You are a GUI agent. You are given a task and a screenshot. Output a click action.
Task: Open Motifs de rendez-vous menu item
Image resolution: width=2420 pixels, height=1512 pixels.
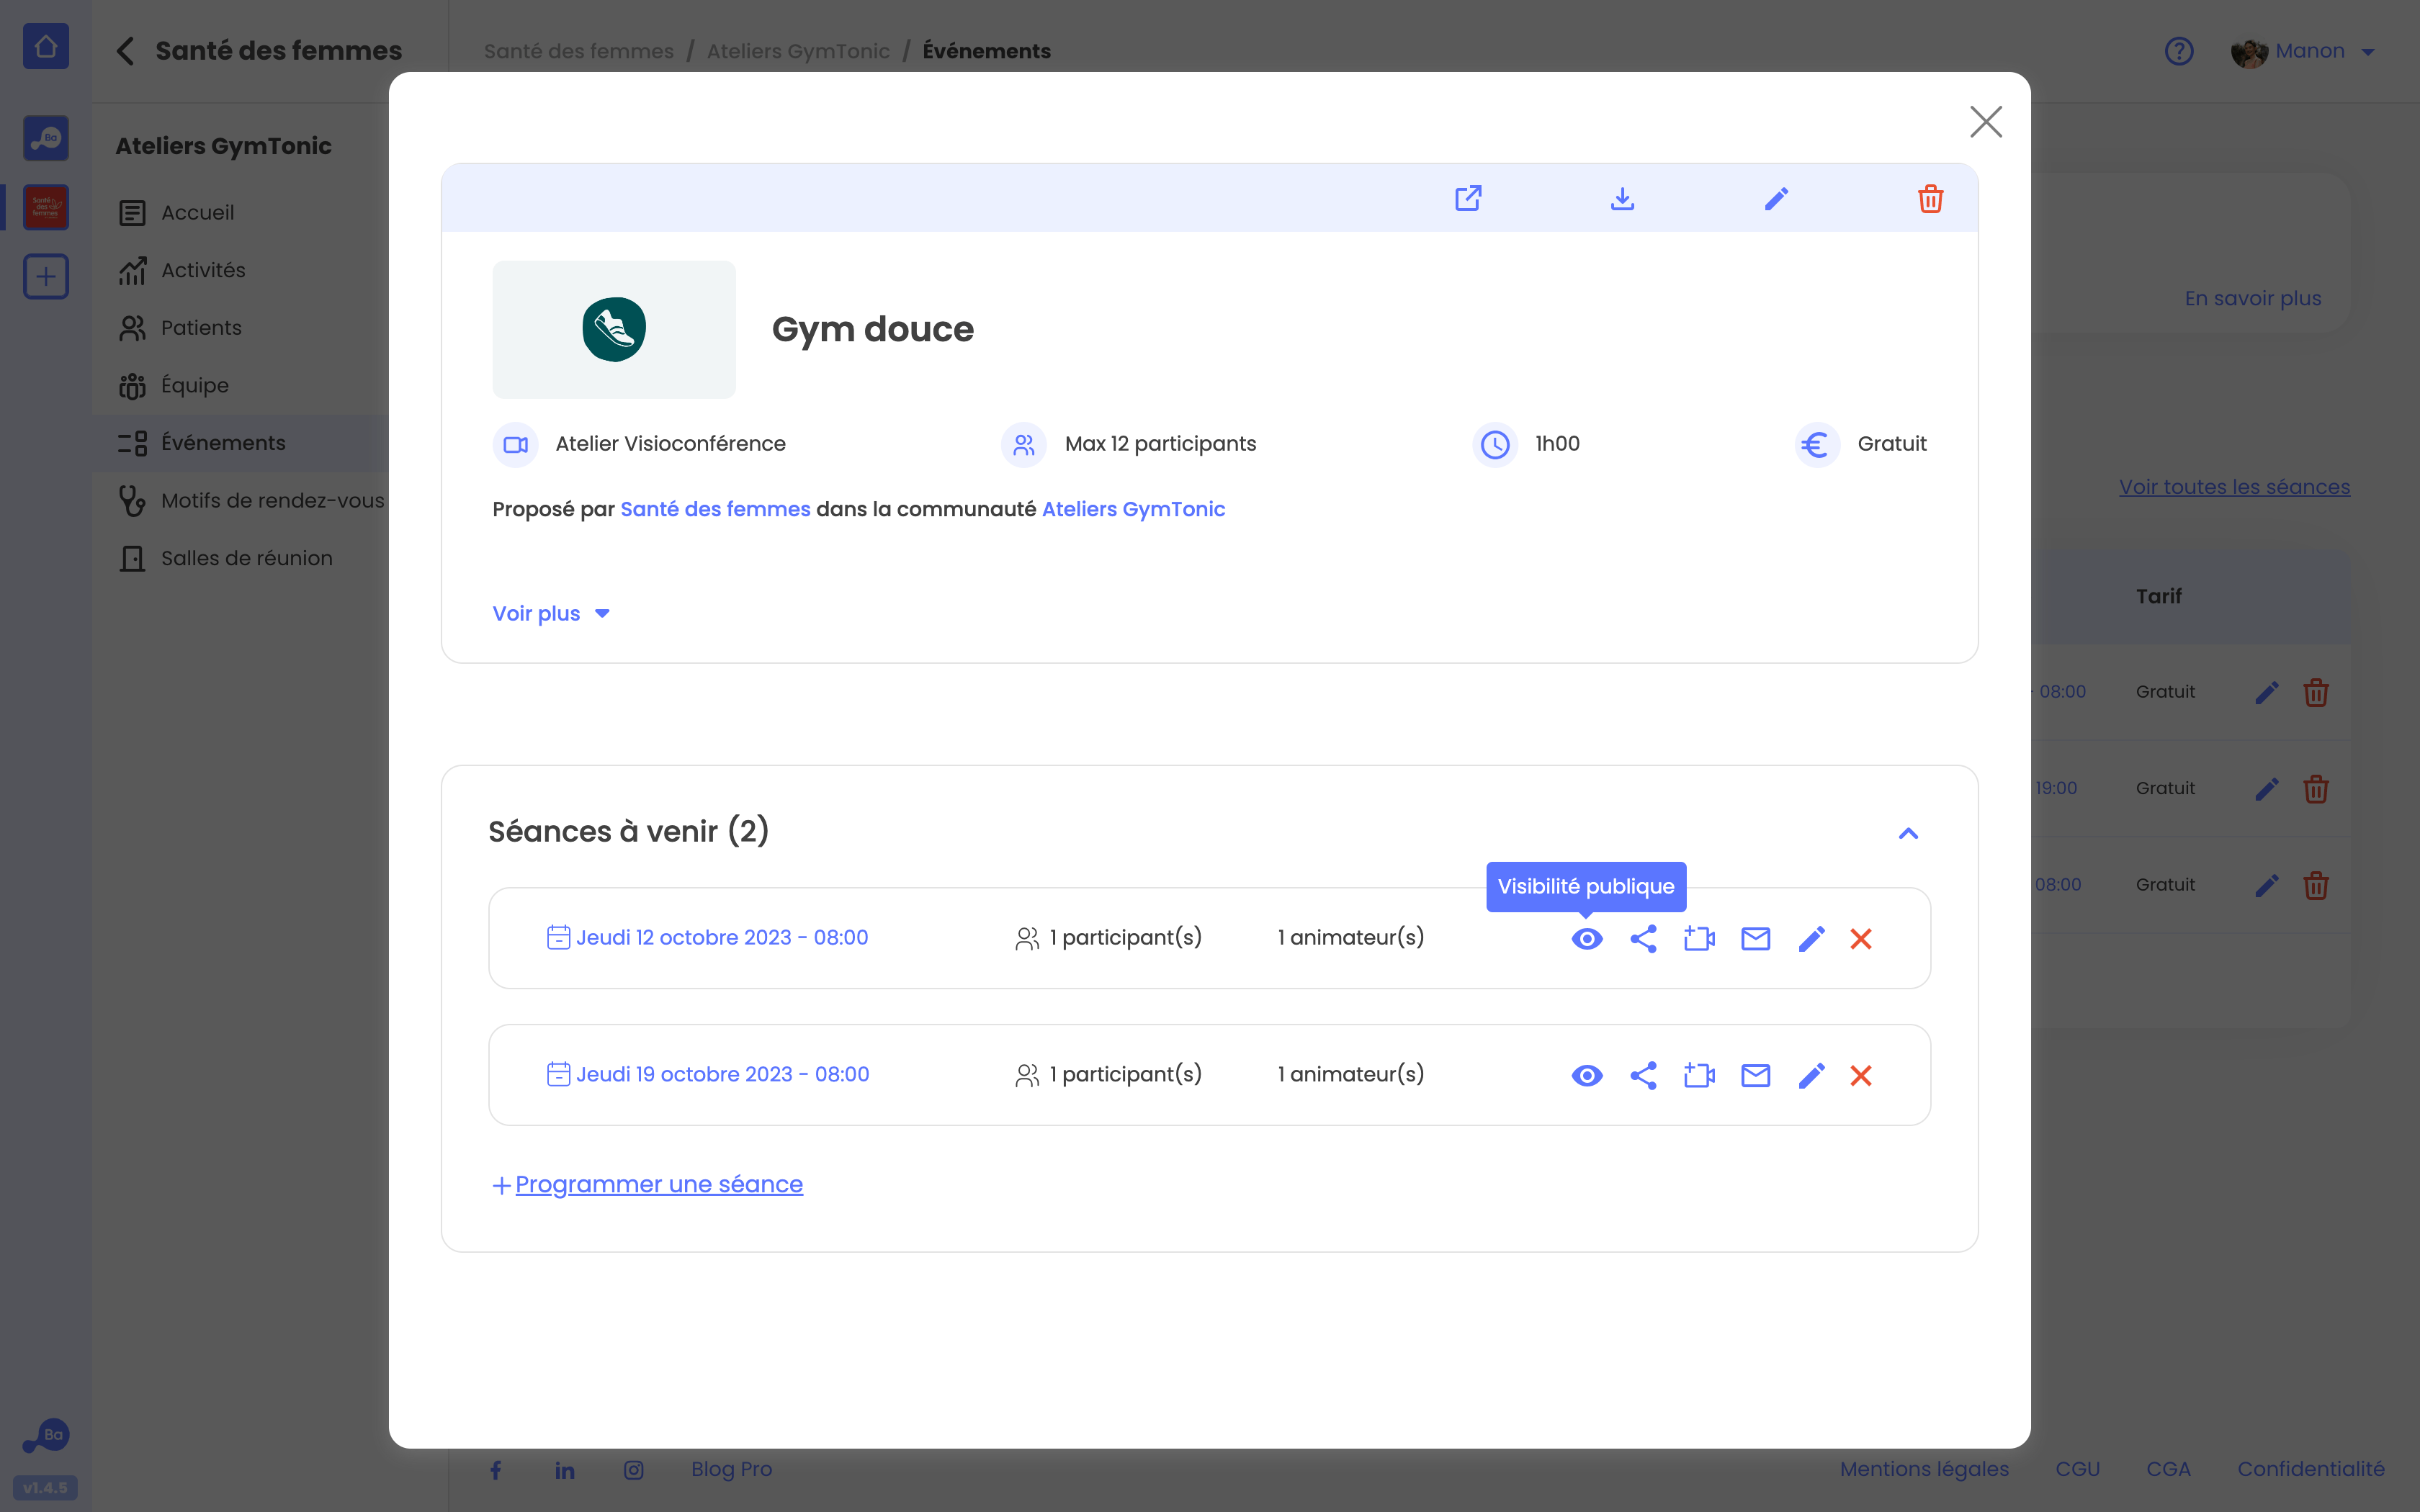click(240, 500)
